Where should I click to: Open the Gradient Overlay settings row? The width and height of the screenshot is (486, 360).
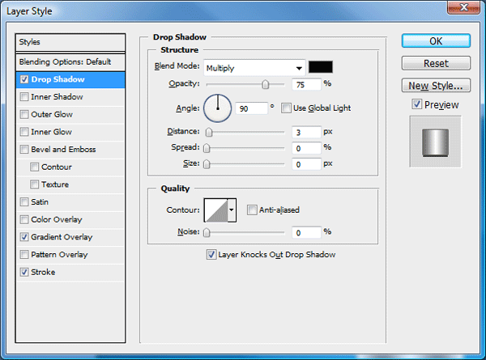point(70,237)
